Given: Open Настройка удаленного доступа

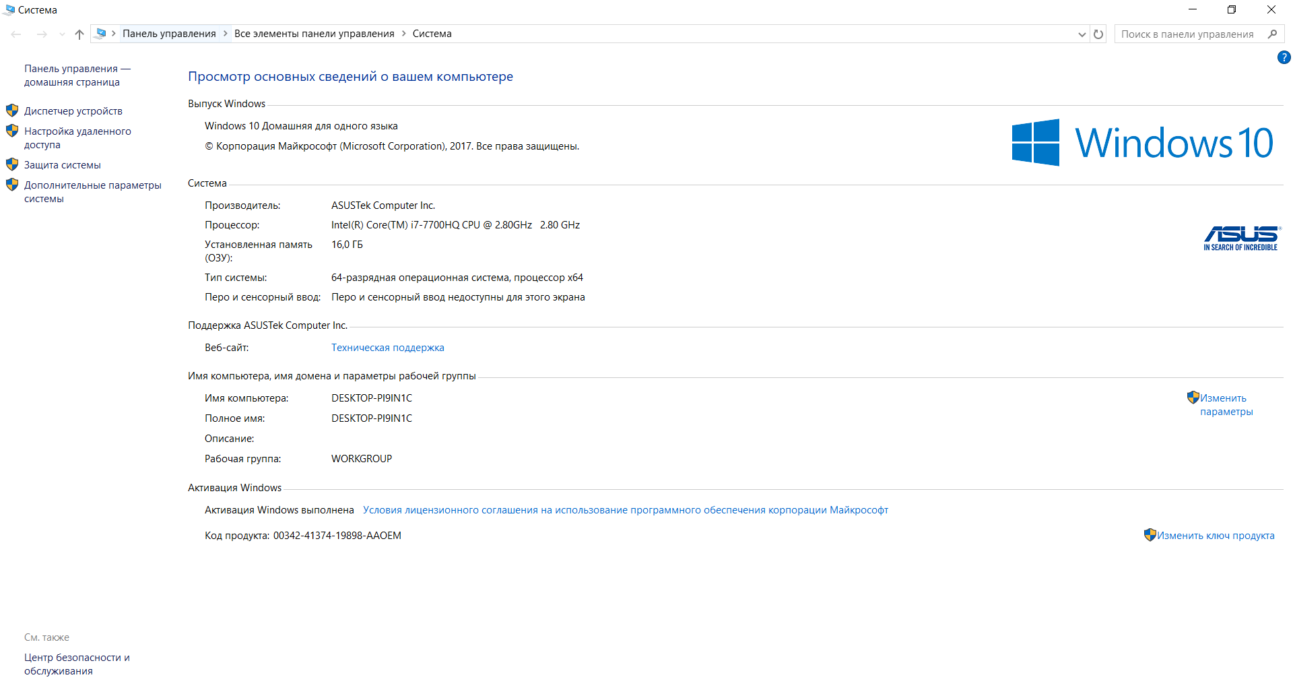Looking at the screenshot, I should [x=77, y=138].
